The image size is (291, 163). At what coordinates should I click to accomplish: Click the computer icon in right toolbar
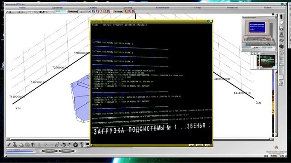point(281,34)
